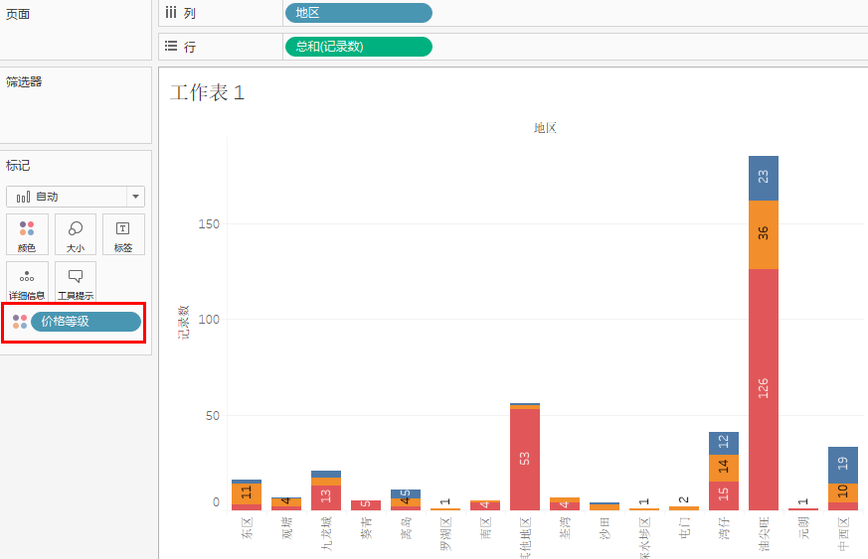Select the 价格等级 pill on the Marks card

pyautogui.click(x=86, y=322)
